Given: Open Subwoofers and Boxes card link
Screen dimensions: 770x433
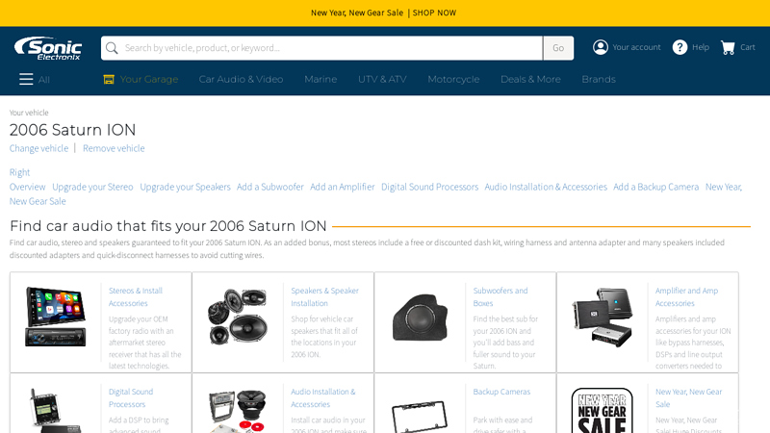Looking at the screenshot, I should pos(500,296).
